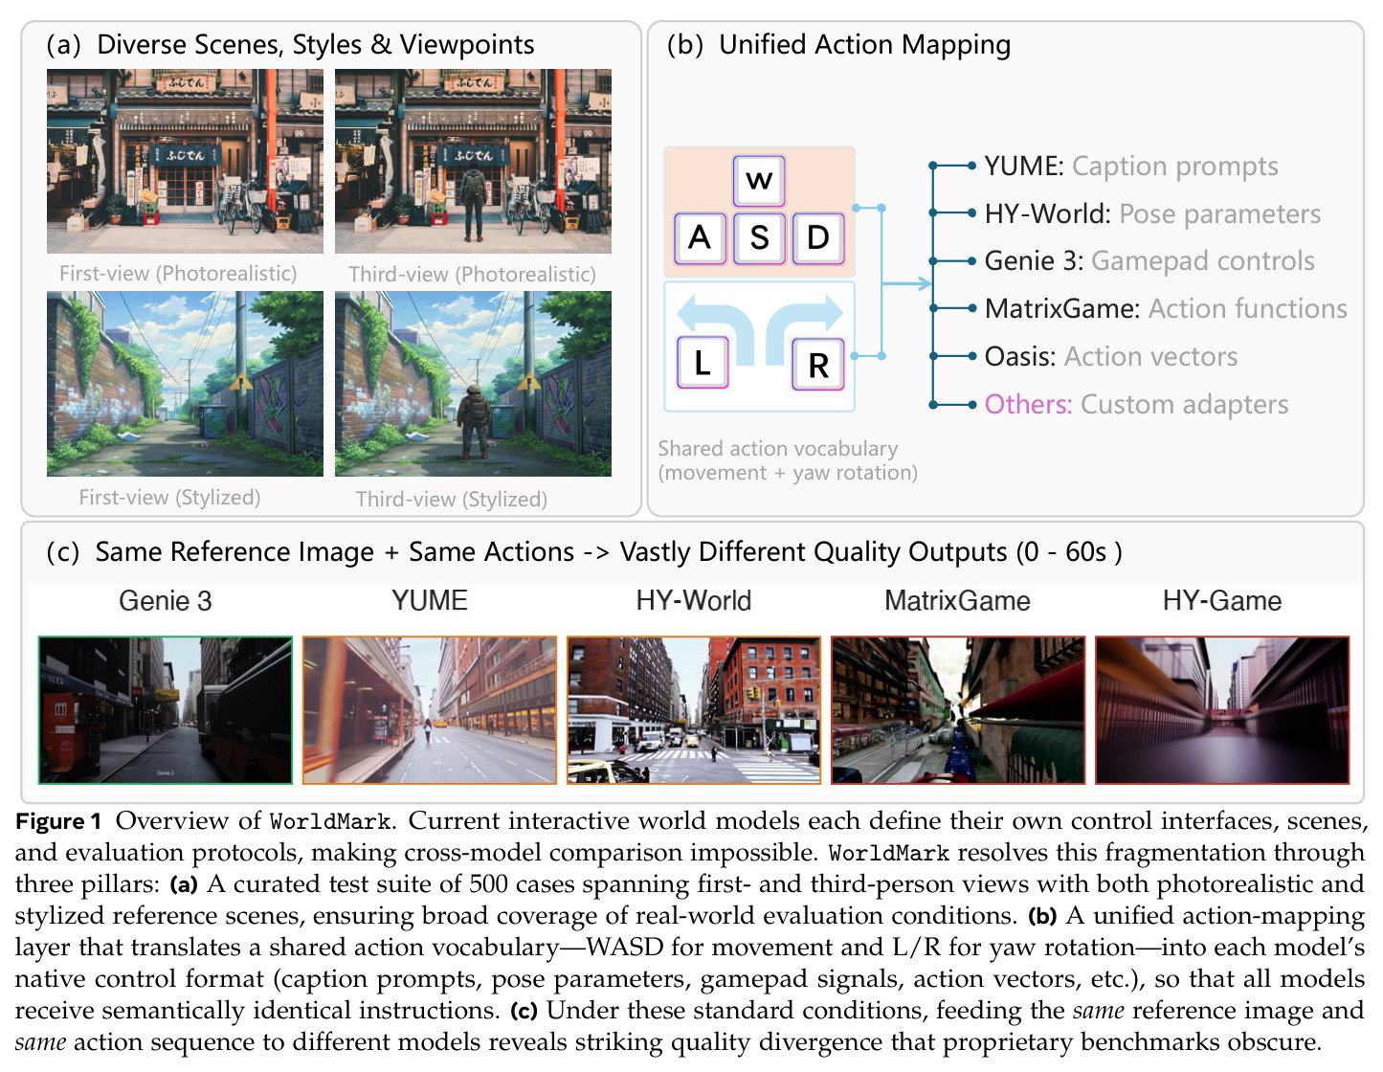The height and width of the screenshot is (1072, 1383).
Task: Select the Third-view Photorealistic thumbnail
Action: (473, 161)
